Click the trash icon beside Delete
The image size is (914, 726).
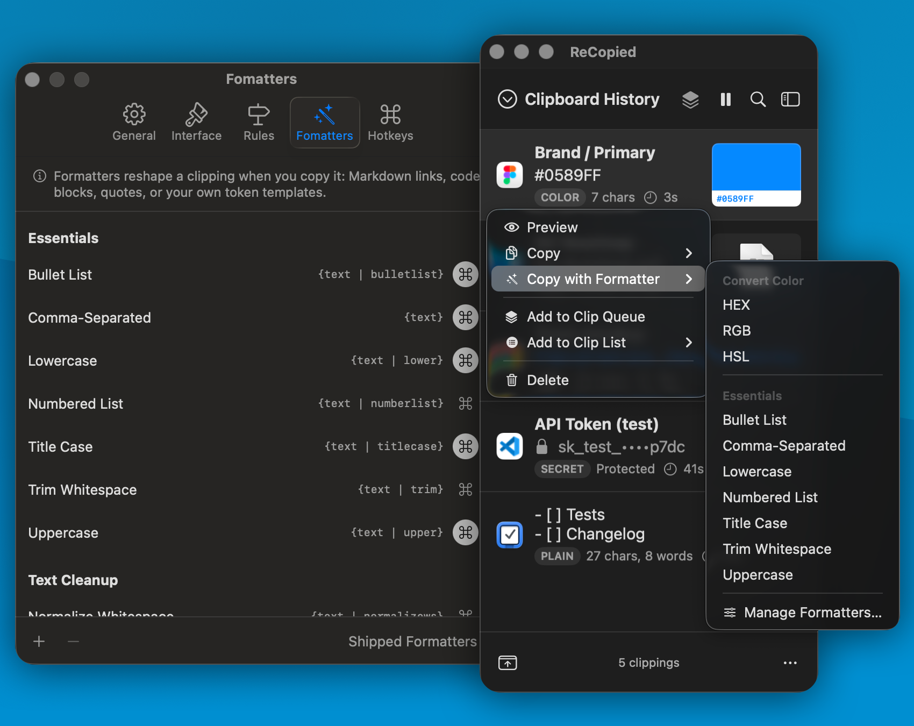pyautogui.click(x=512, y=380)
